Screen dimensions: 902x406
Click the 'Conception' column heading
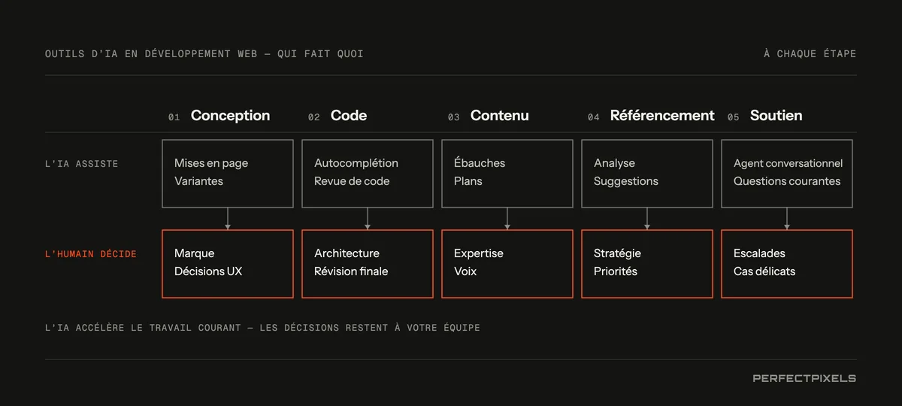click(230, 116)
